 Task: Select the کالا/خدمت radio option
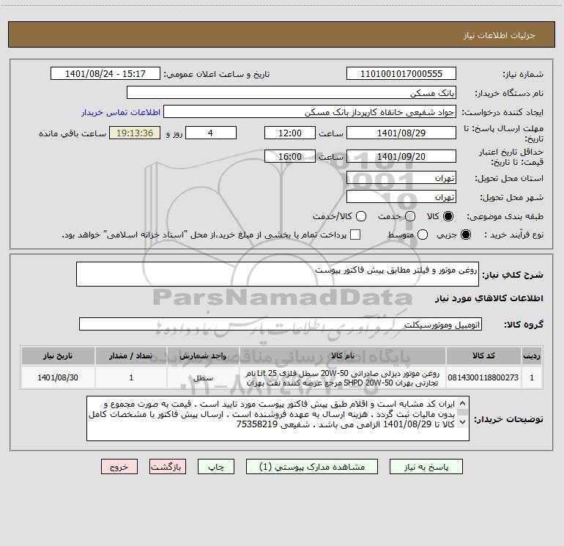361,216
